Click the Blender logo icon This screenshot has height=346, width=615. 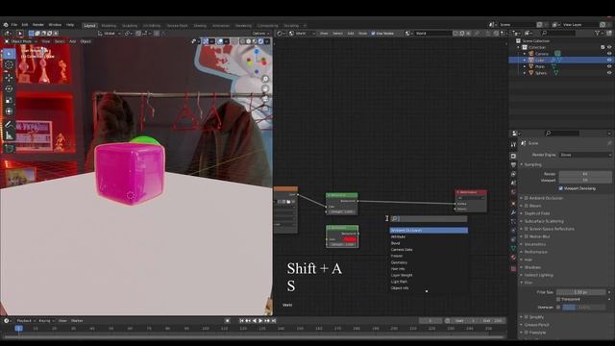point(6,25)
